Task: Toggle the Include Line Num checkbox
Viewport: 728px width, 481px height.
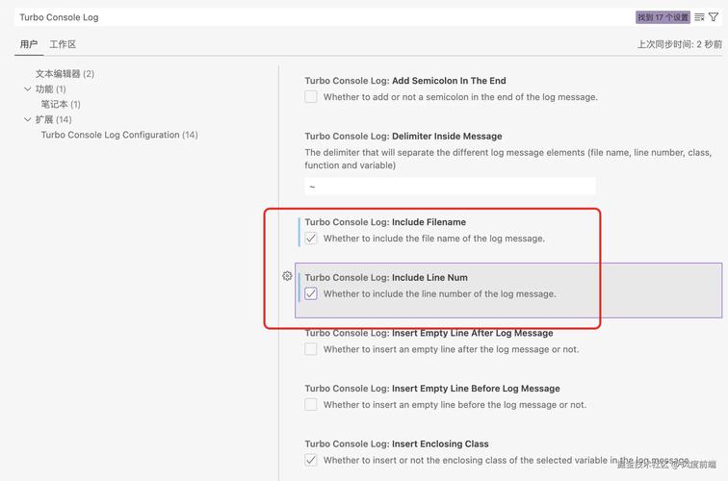Action: pyautogui.click(x=311, y=294)
